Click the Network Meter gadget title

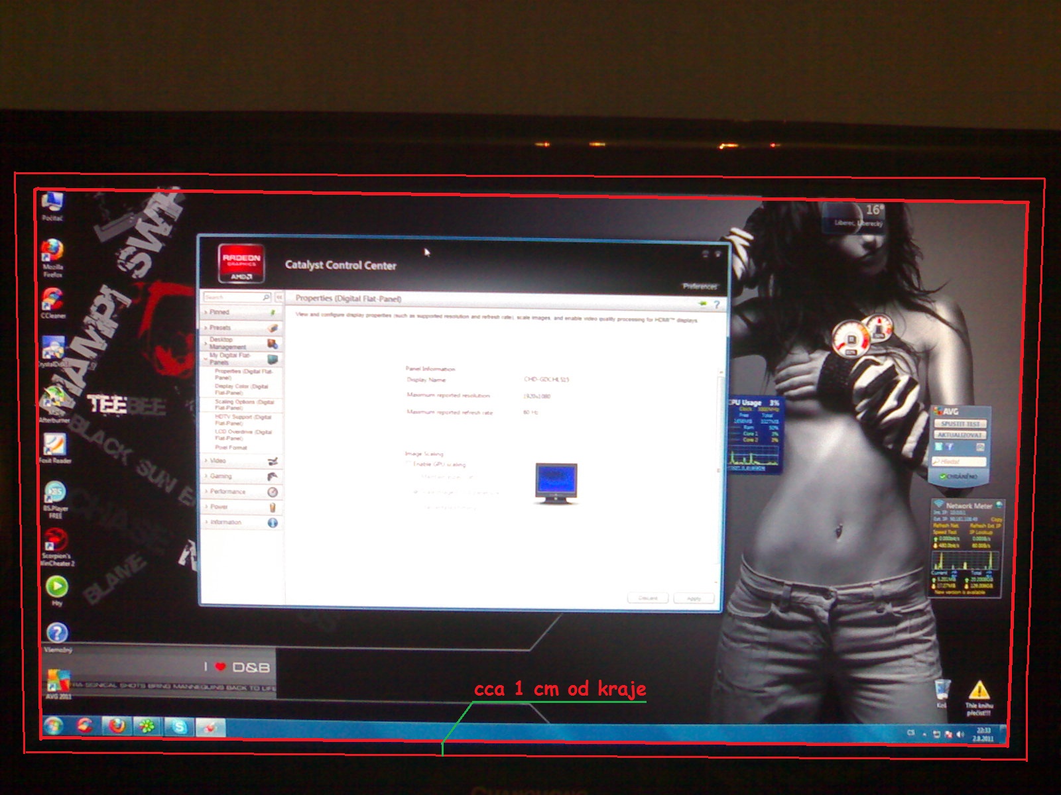969,505
